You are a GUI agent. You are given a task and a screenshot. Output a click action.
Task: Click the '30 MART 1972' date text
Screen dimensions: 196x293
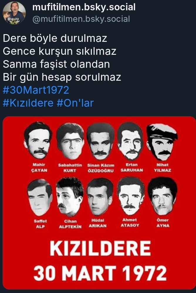click(x=100, y=273)
